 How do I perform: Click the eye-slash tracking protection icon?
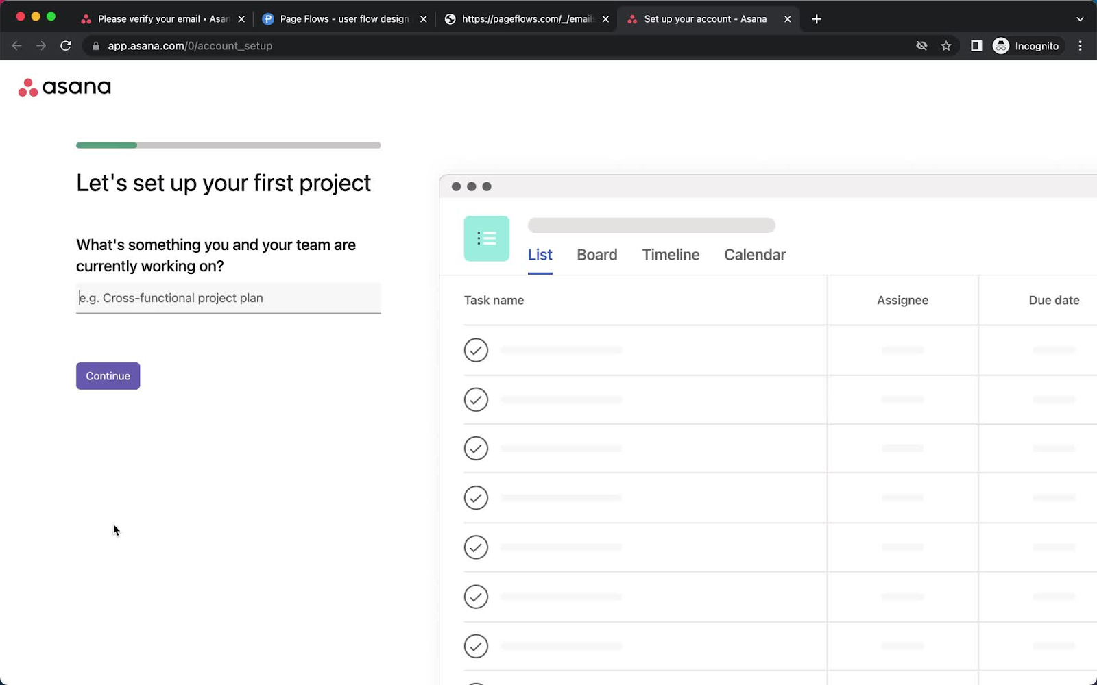[921, 46]
